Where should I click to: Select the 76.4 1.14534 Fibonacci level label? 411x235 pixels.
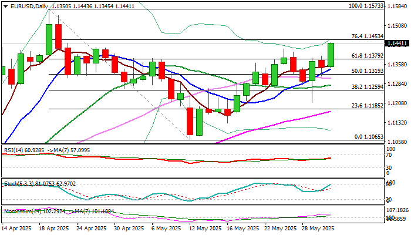[368, 36]
